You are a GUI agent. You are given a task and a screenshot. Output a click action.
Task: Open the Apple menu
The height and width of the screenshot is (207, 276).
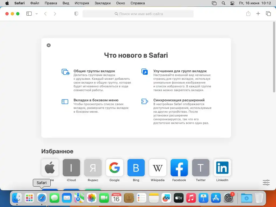7,3
